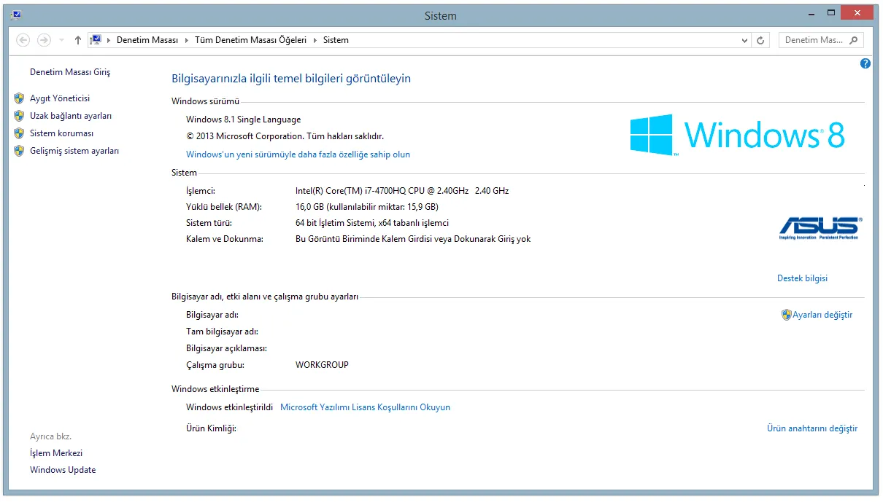This screenshot has width=883, height=502.
Task: Click Windows'un yeni sürümüyle daha fazla özelliğe link
Action: coord(298,154)
